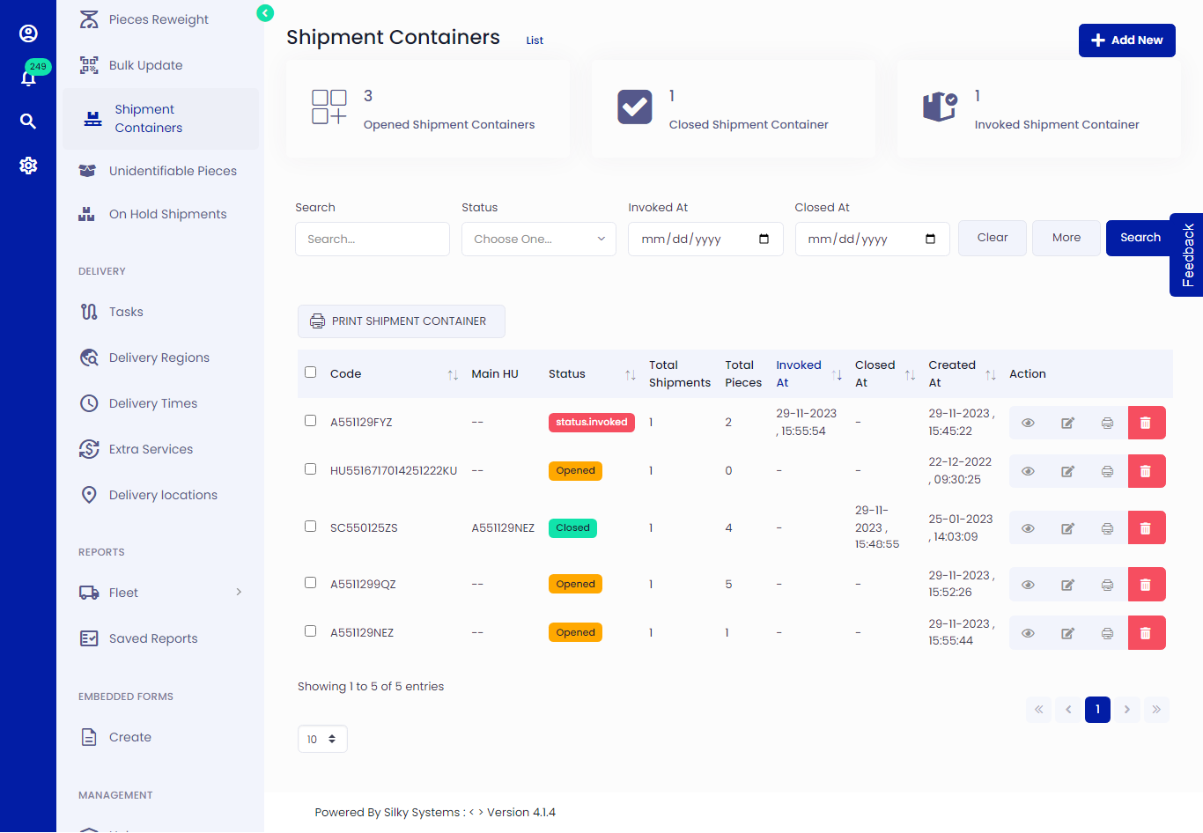Delete container A551129FYZ with red trash icon

pyautogui.click(x=1146, y=423)
